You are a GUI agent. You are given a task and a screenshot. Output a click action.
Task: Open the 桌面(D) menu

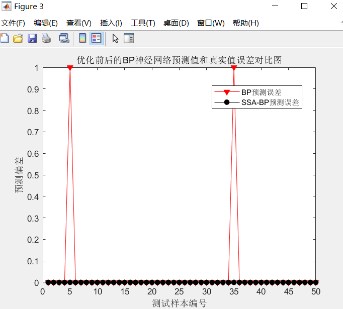(176, 23)
